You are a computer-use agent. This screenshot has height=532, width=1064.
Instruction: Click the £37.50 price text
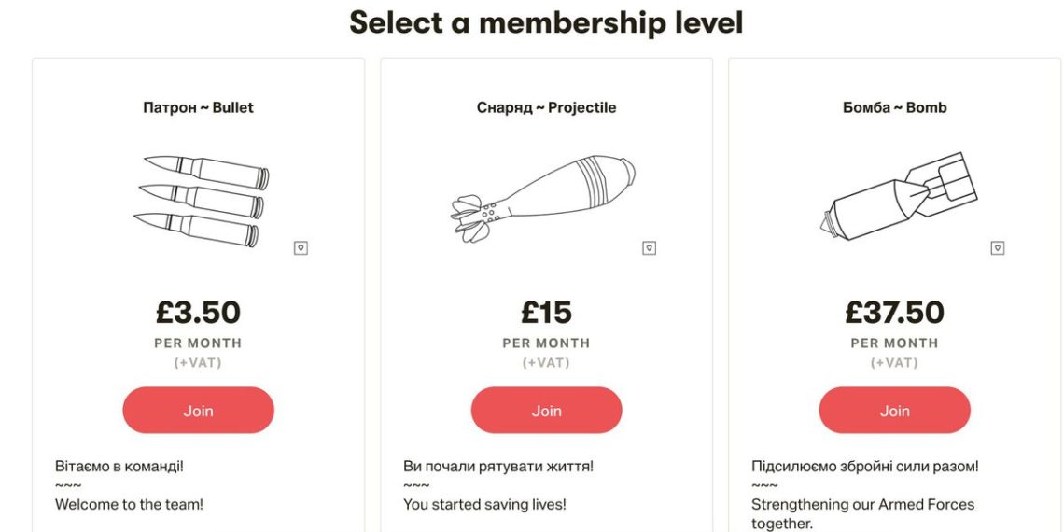click(894, 312)
